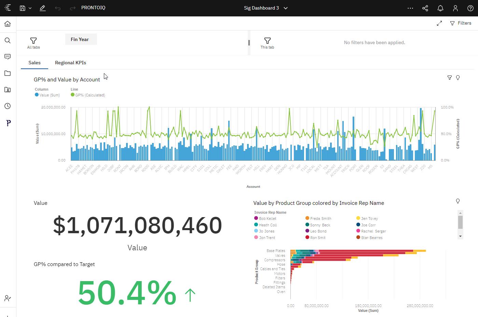Image resolution: width=478 pixels, height=317 pixels.
Task: Select Stan Beames legend entry
Action: 369,238
